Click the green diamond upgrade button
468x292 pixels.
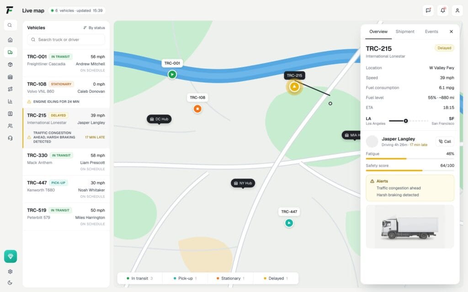(11, 256)
